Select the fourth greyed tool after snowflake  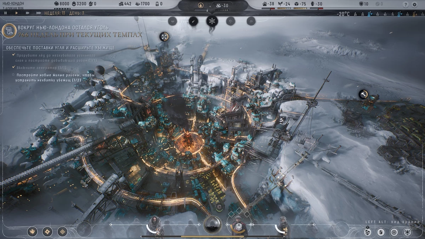click(231, 21)
